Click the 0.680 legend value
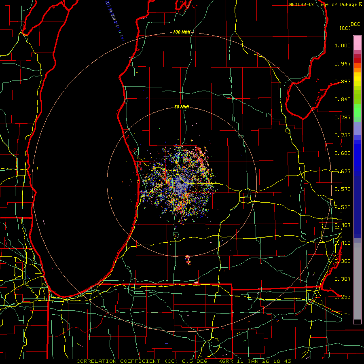This screenshot has height=364, width=364. tap(343, 153)
